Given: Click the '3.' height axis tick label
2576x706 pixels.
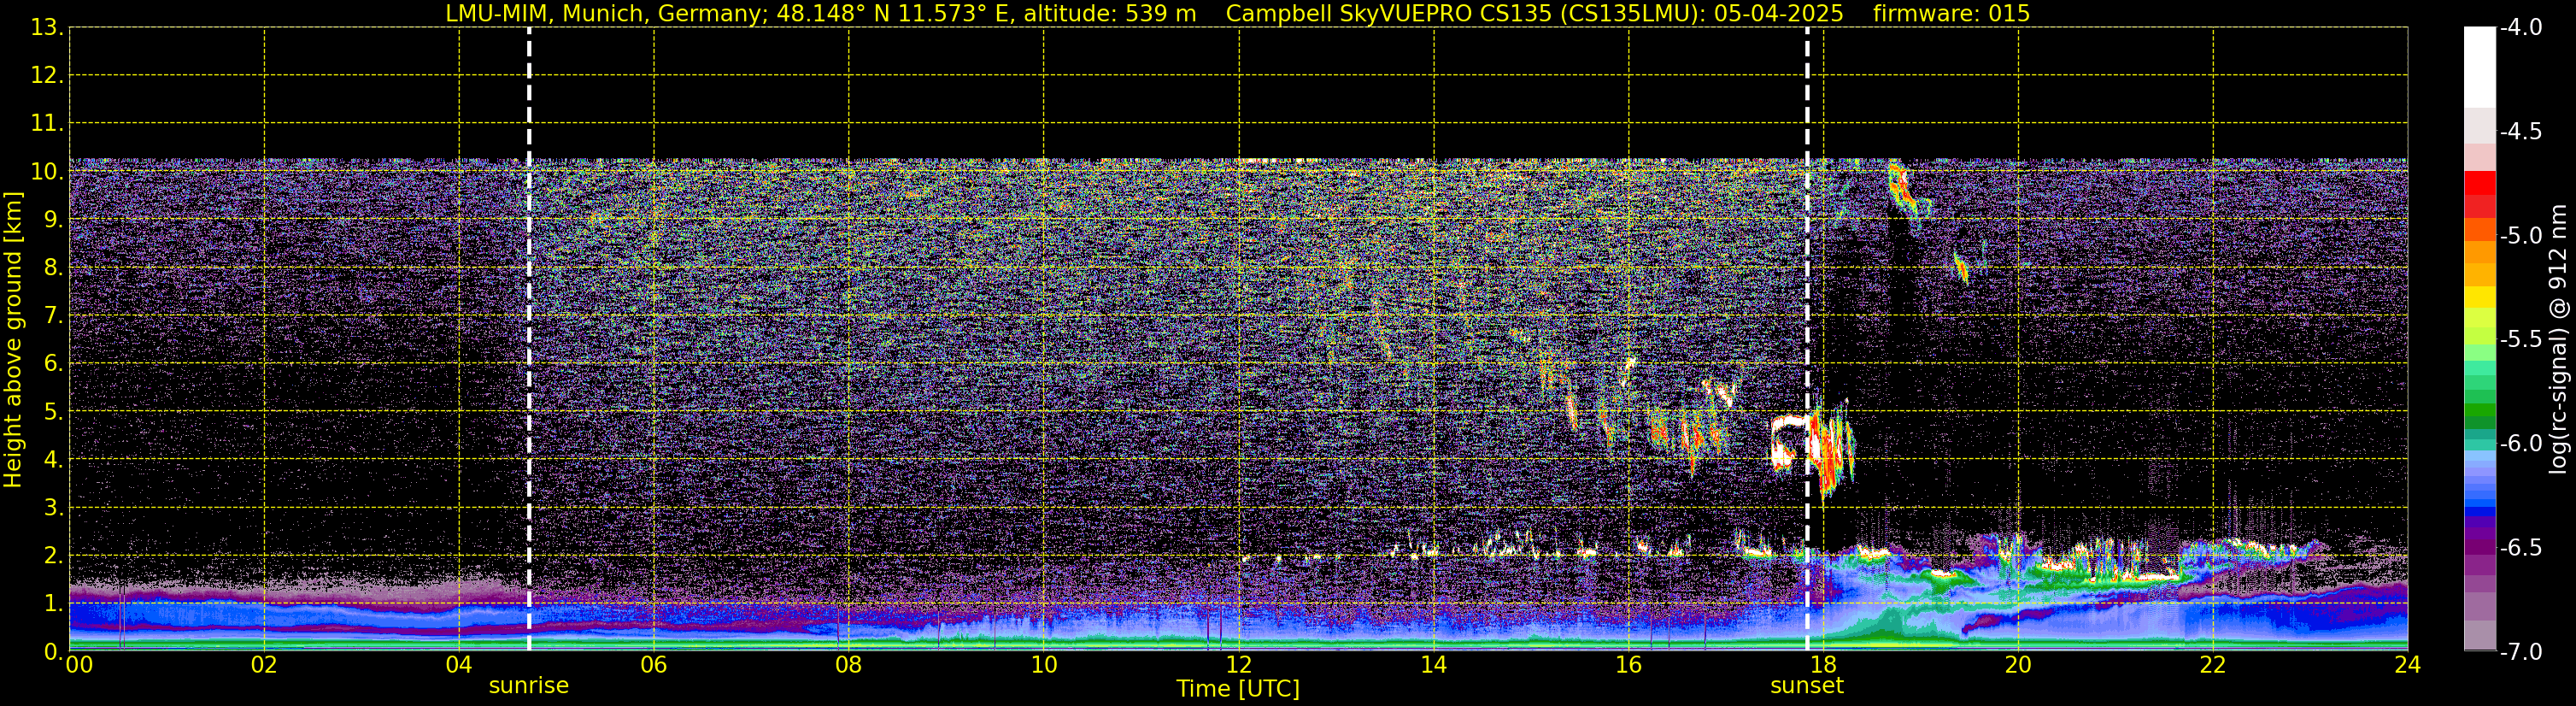Looking at the screenshot, I should 54,507.
